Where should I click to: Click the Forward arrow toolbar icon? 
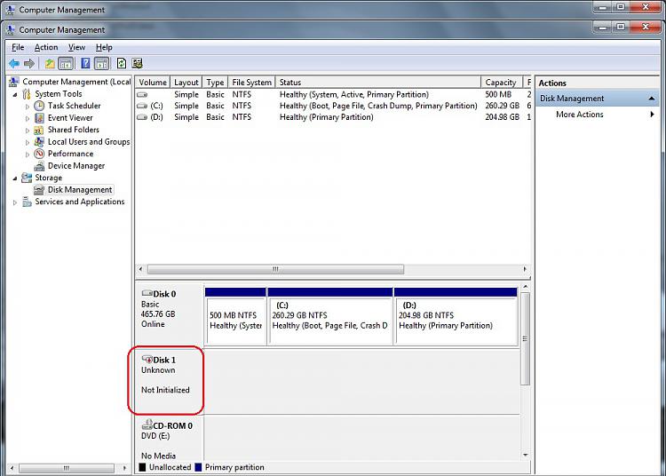coord(29,64)
